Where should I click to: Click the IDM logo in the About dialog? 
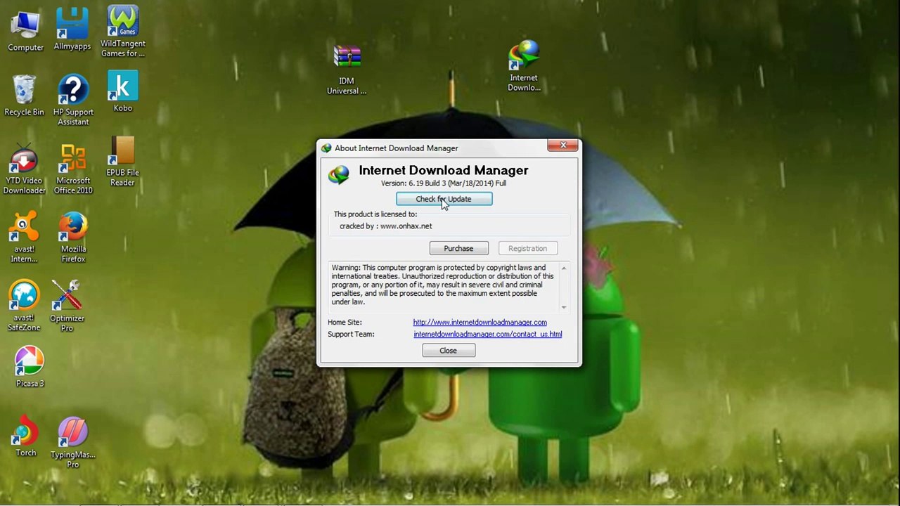point(339,174)
